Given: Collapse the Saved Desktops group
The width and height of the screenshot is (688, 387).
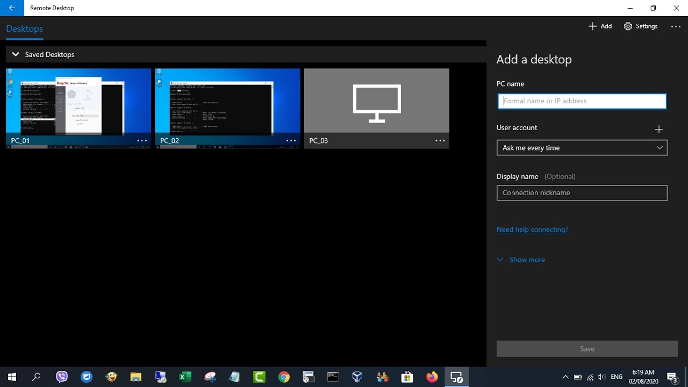Looking at the screenshot, I should tap(16, 54).
